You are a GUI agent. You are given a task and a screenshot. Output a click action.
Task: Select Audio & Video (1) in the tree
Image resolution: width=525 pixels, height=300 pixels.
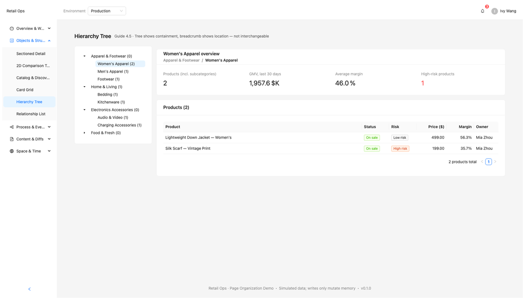coord(113,118)
